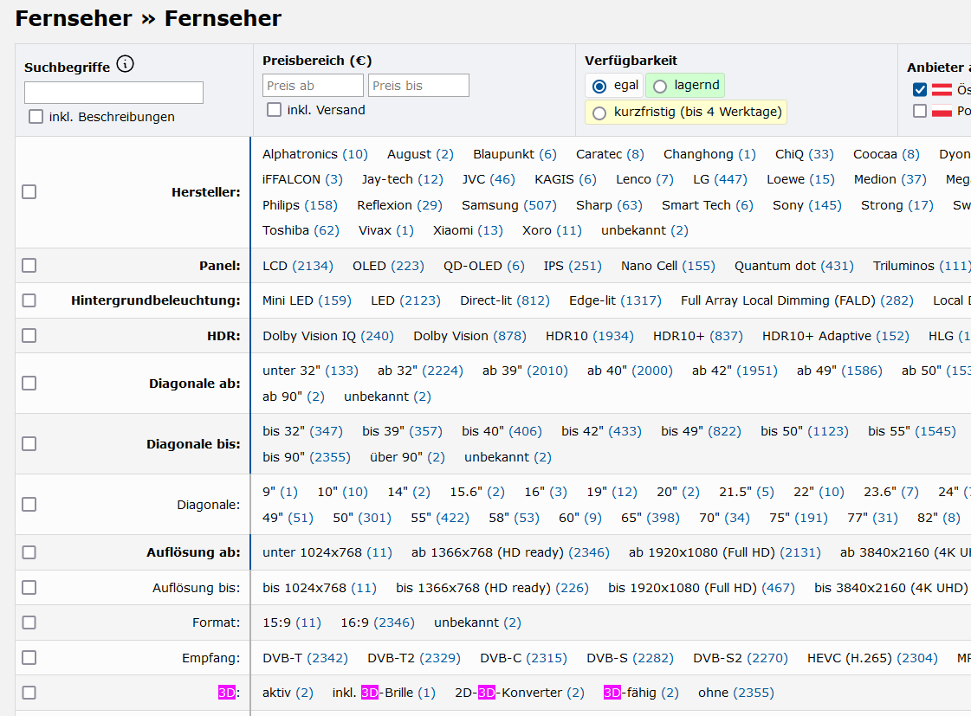Select the egal availability radio button

click(x=599, y=86)
